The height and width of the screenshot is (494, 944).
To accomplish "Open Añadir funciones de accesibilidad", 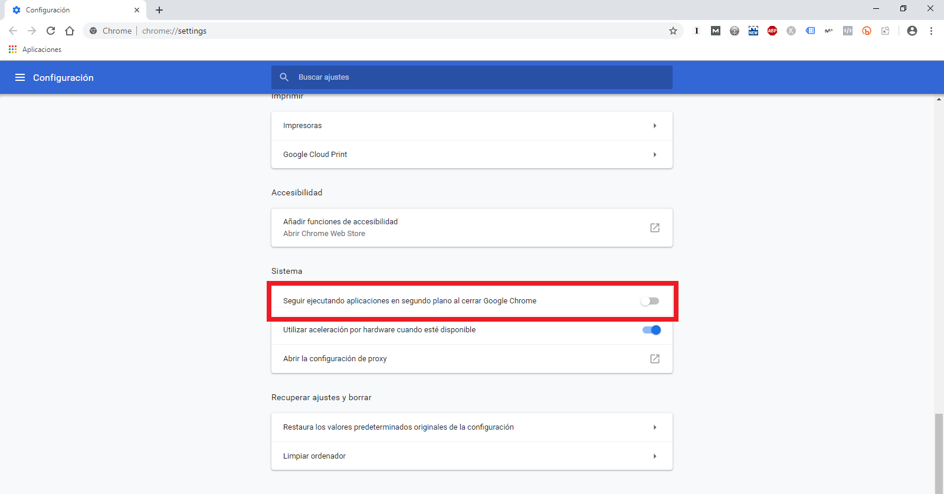I will tap(472, 228).
